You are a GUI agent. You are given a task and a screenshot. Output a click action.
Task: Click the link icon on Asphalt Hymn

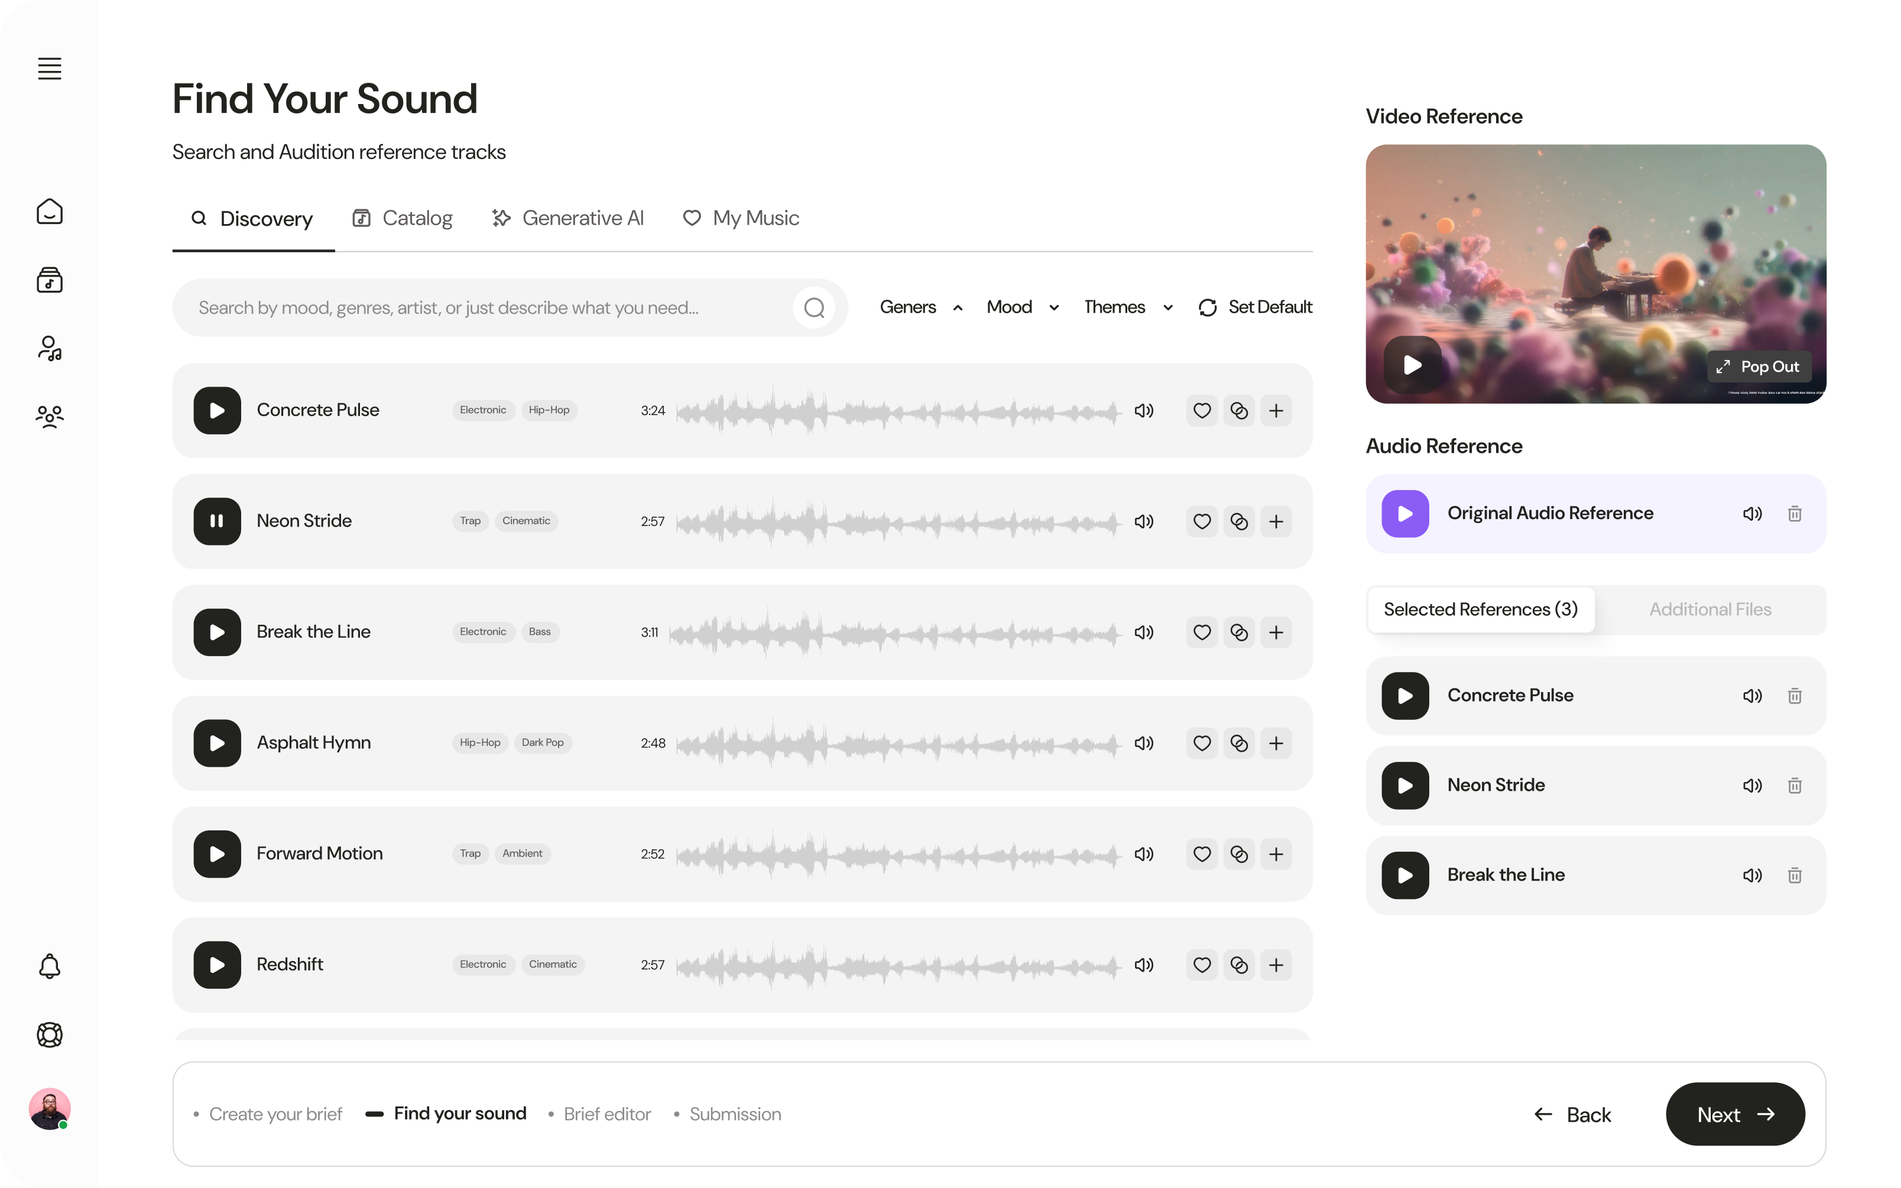pyautogui.click(x=1239, y=744)
